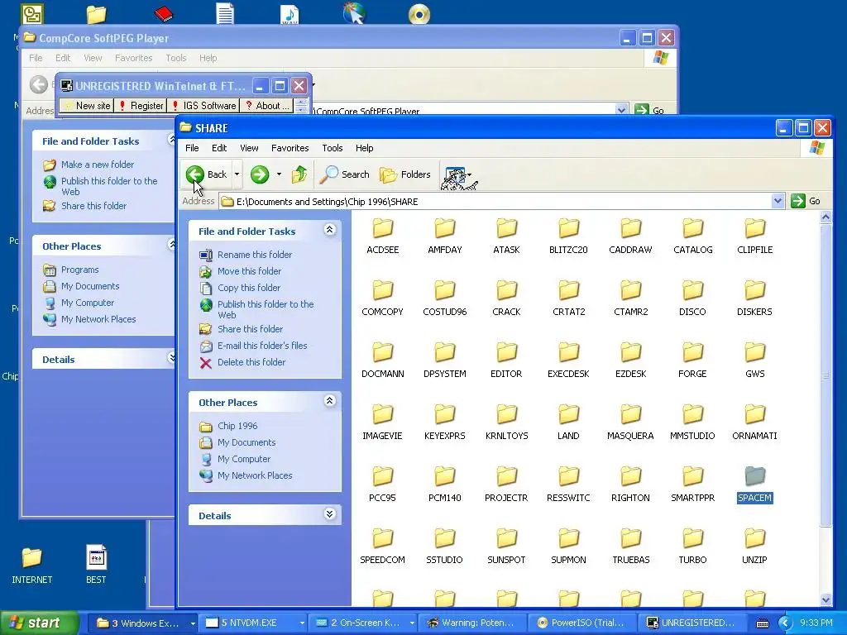
Task: Select the GWS folder icon
Action: pos(754,352)
